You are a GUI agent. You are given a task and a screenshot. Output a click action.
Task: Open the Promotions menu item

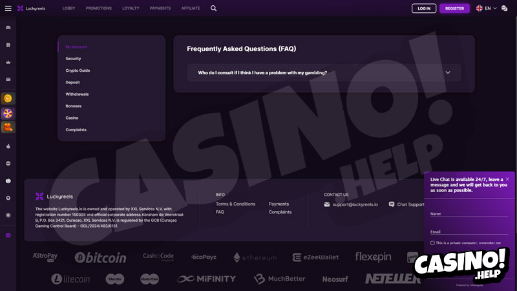(x=99, y=8)
